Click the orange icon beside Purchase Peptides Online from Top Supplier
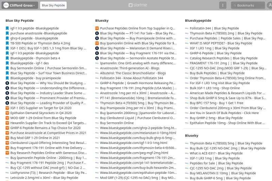The height and width of the screenshot is (181, 272). point(97,28)
